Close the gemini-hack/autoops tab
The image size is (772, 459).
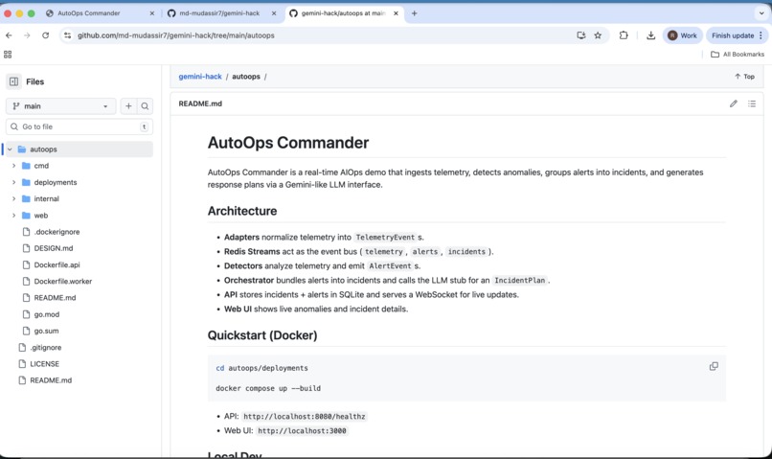coord(396,13)
